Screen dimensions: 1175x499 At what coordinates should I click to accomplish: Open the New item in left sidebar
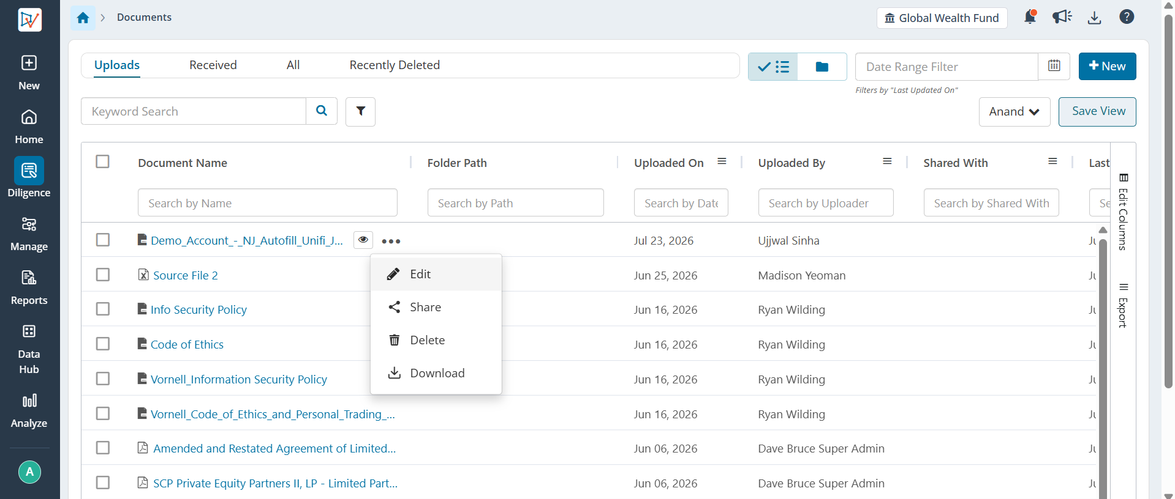point(29,73)
